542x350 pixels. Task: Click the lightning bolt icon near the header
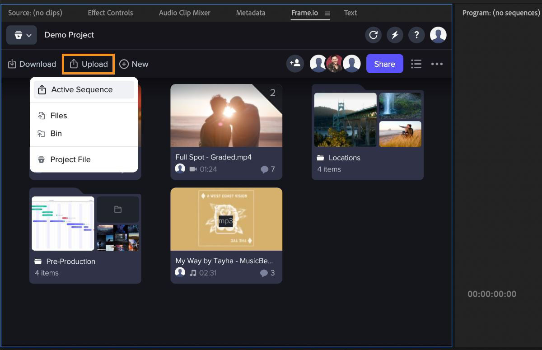[x=395, y=35]
